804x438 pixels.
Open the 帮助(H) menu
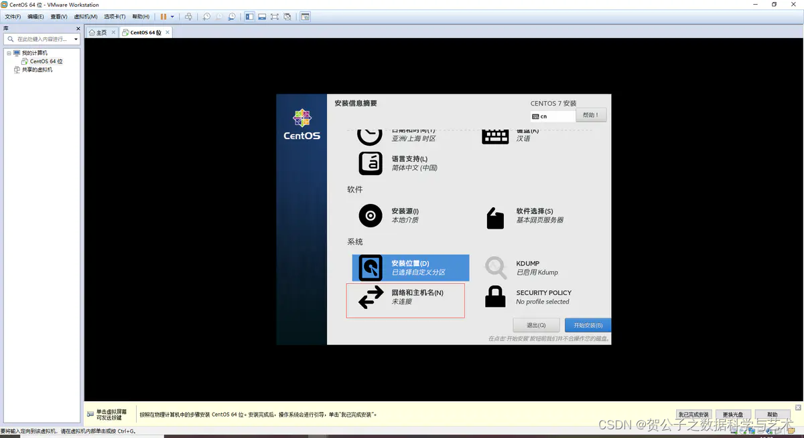141,16
